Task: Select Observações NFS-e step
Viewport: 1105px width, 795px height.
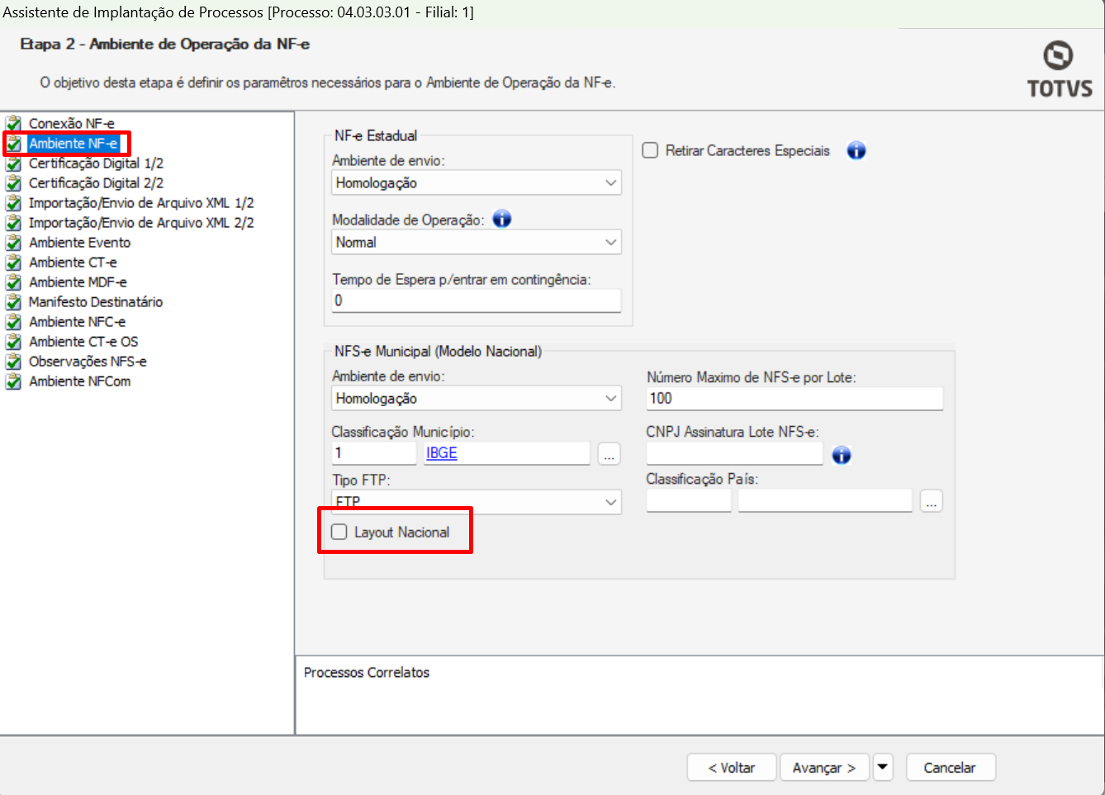Action: 88,362
